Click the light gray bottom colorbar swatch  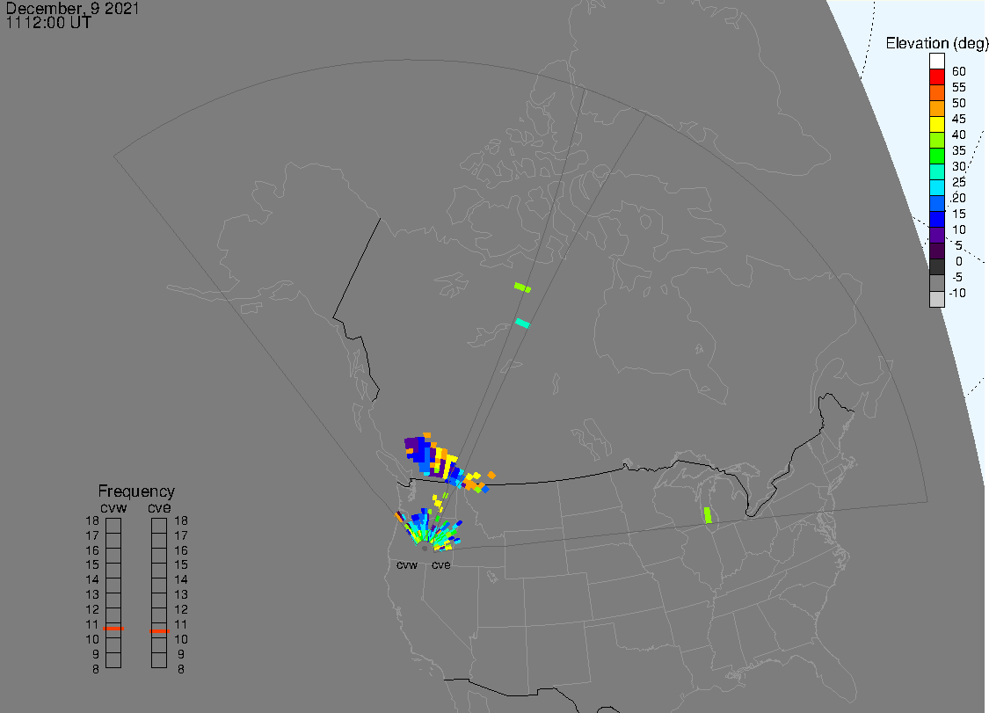click(936, 298)
